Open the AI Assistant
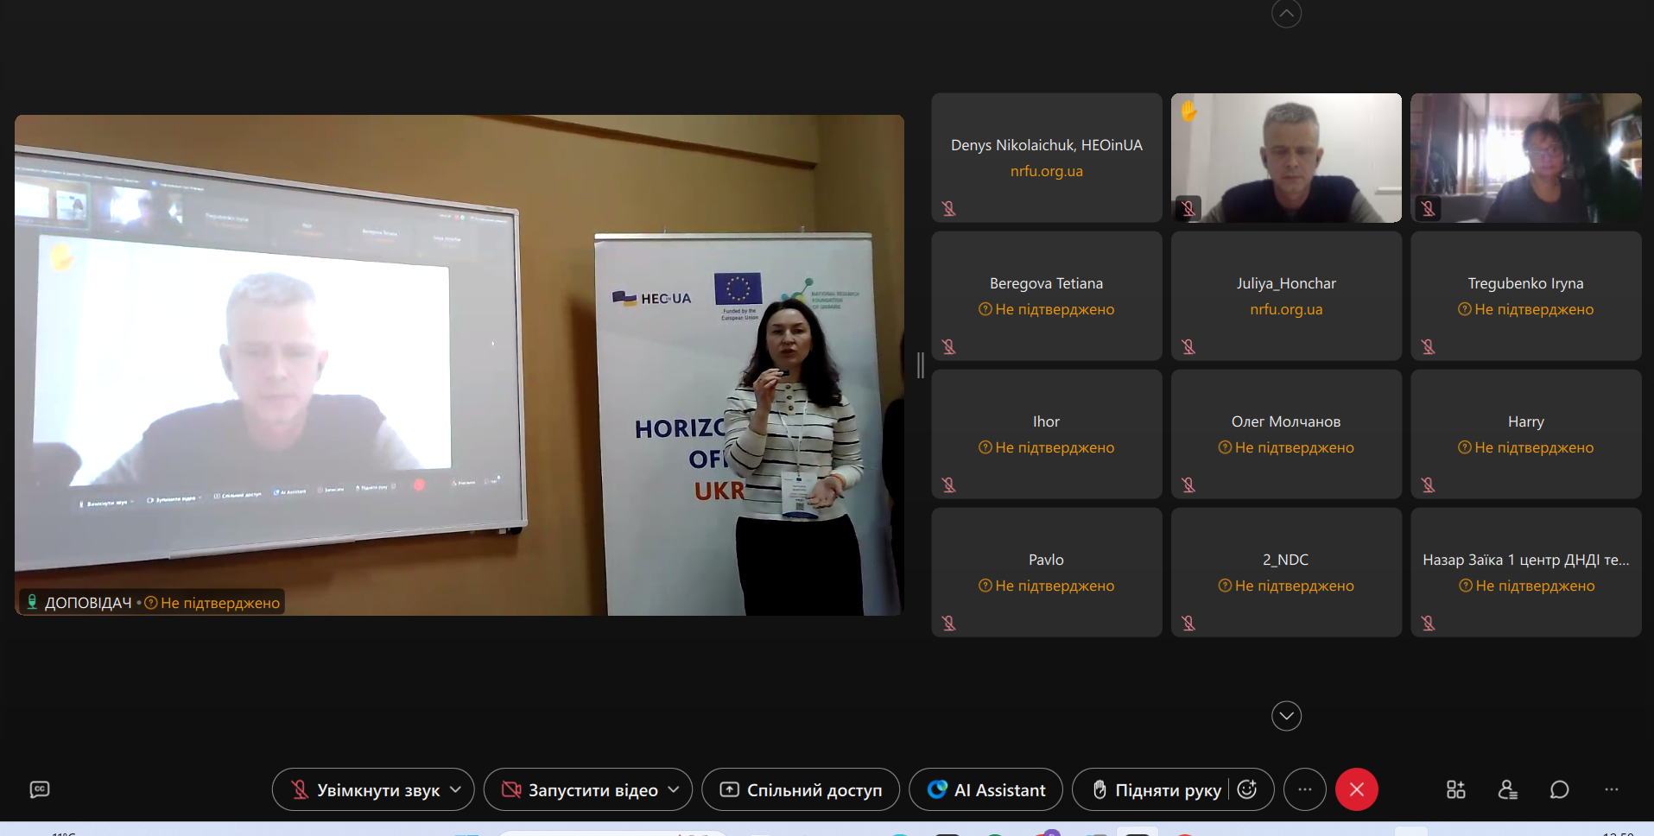This screenshot has width=1654, height=836. click(x=985, y=789)
